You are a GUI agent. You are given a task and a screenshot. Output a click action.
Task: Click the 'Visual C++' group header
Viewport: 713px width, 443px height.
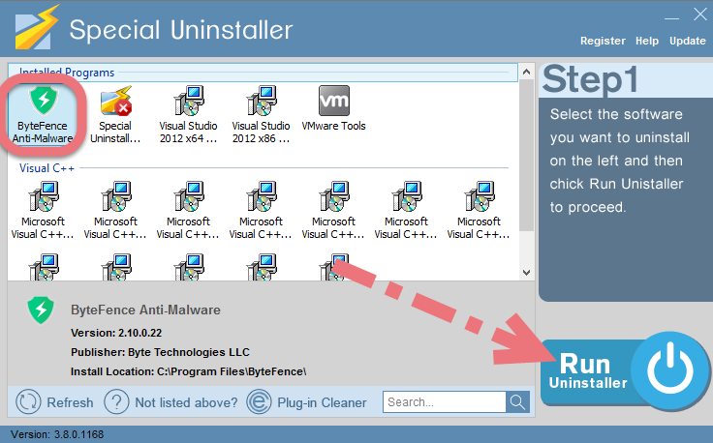46,168
